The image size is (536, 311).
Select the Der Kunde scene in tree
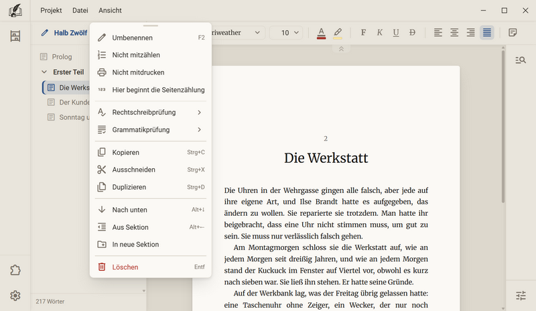tap(68, 103)
